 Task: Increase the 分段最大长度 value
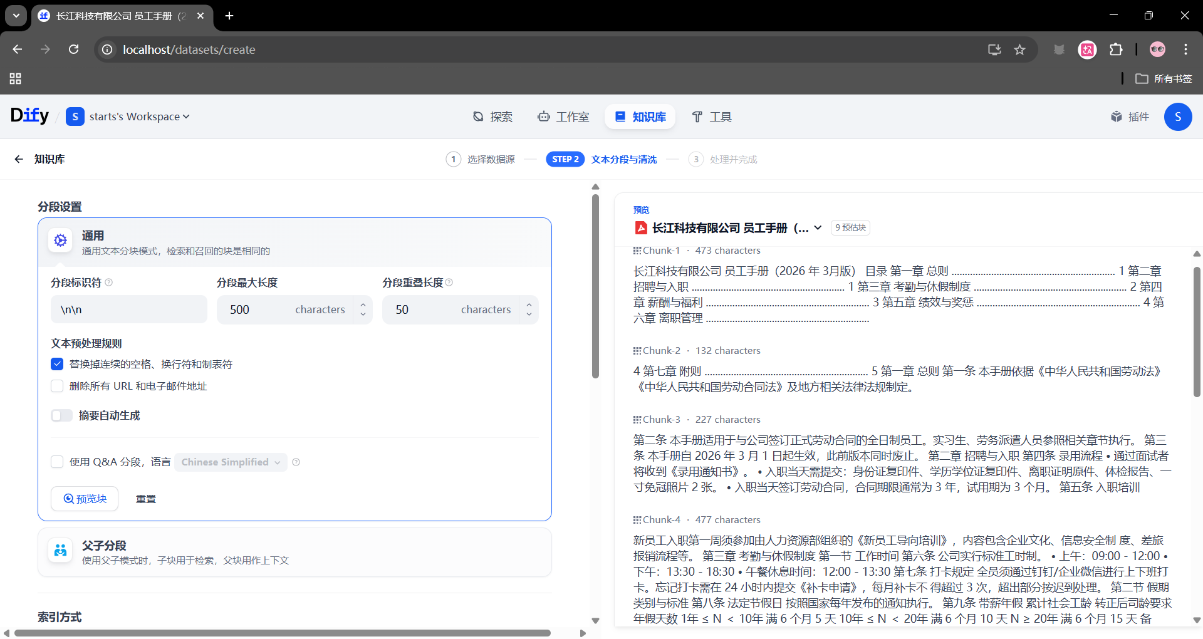363,304
